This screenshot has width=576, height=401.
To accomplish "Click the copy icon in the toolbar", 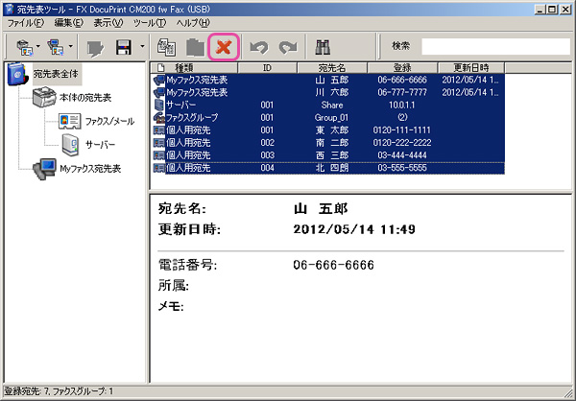I will (165, 46).
